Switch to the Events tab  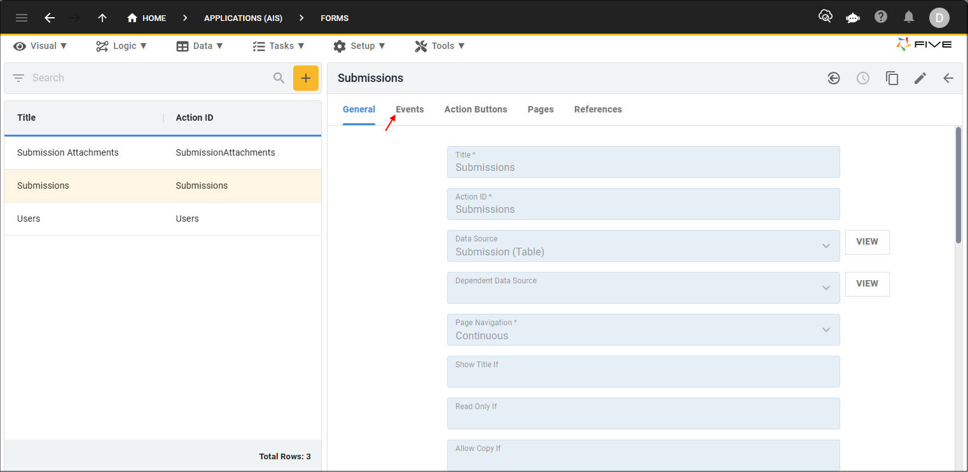[x=410, y=109]
